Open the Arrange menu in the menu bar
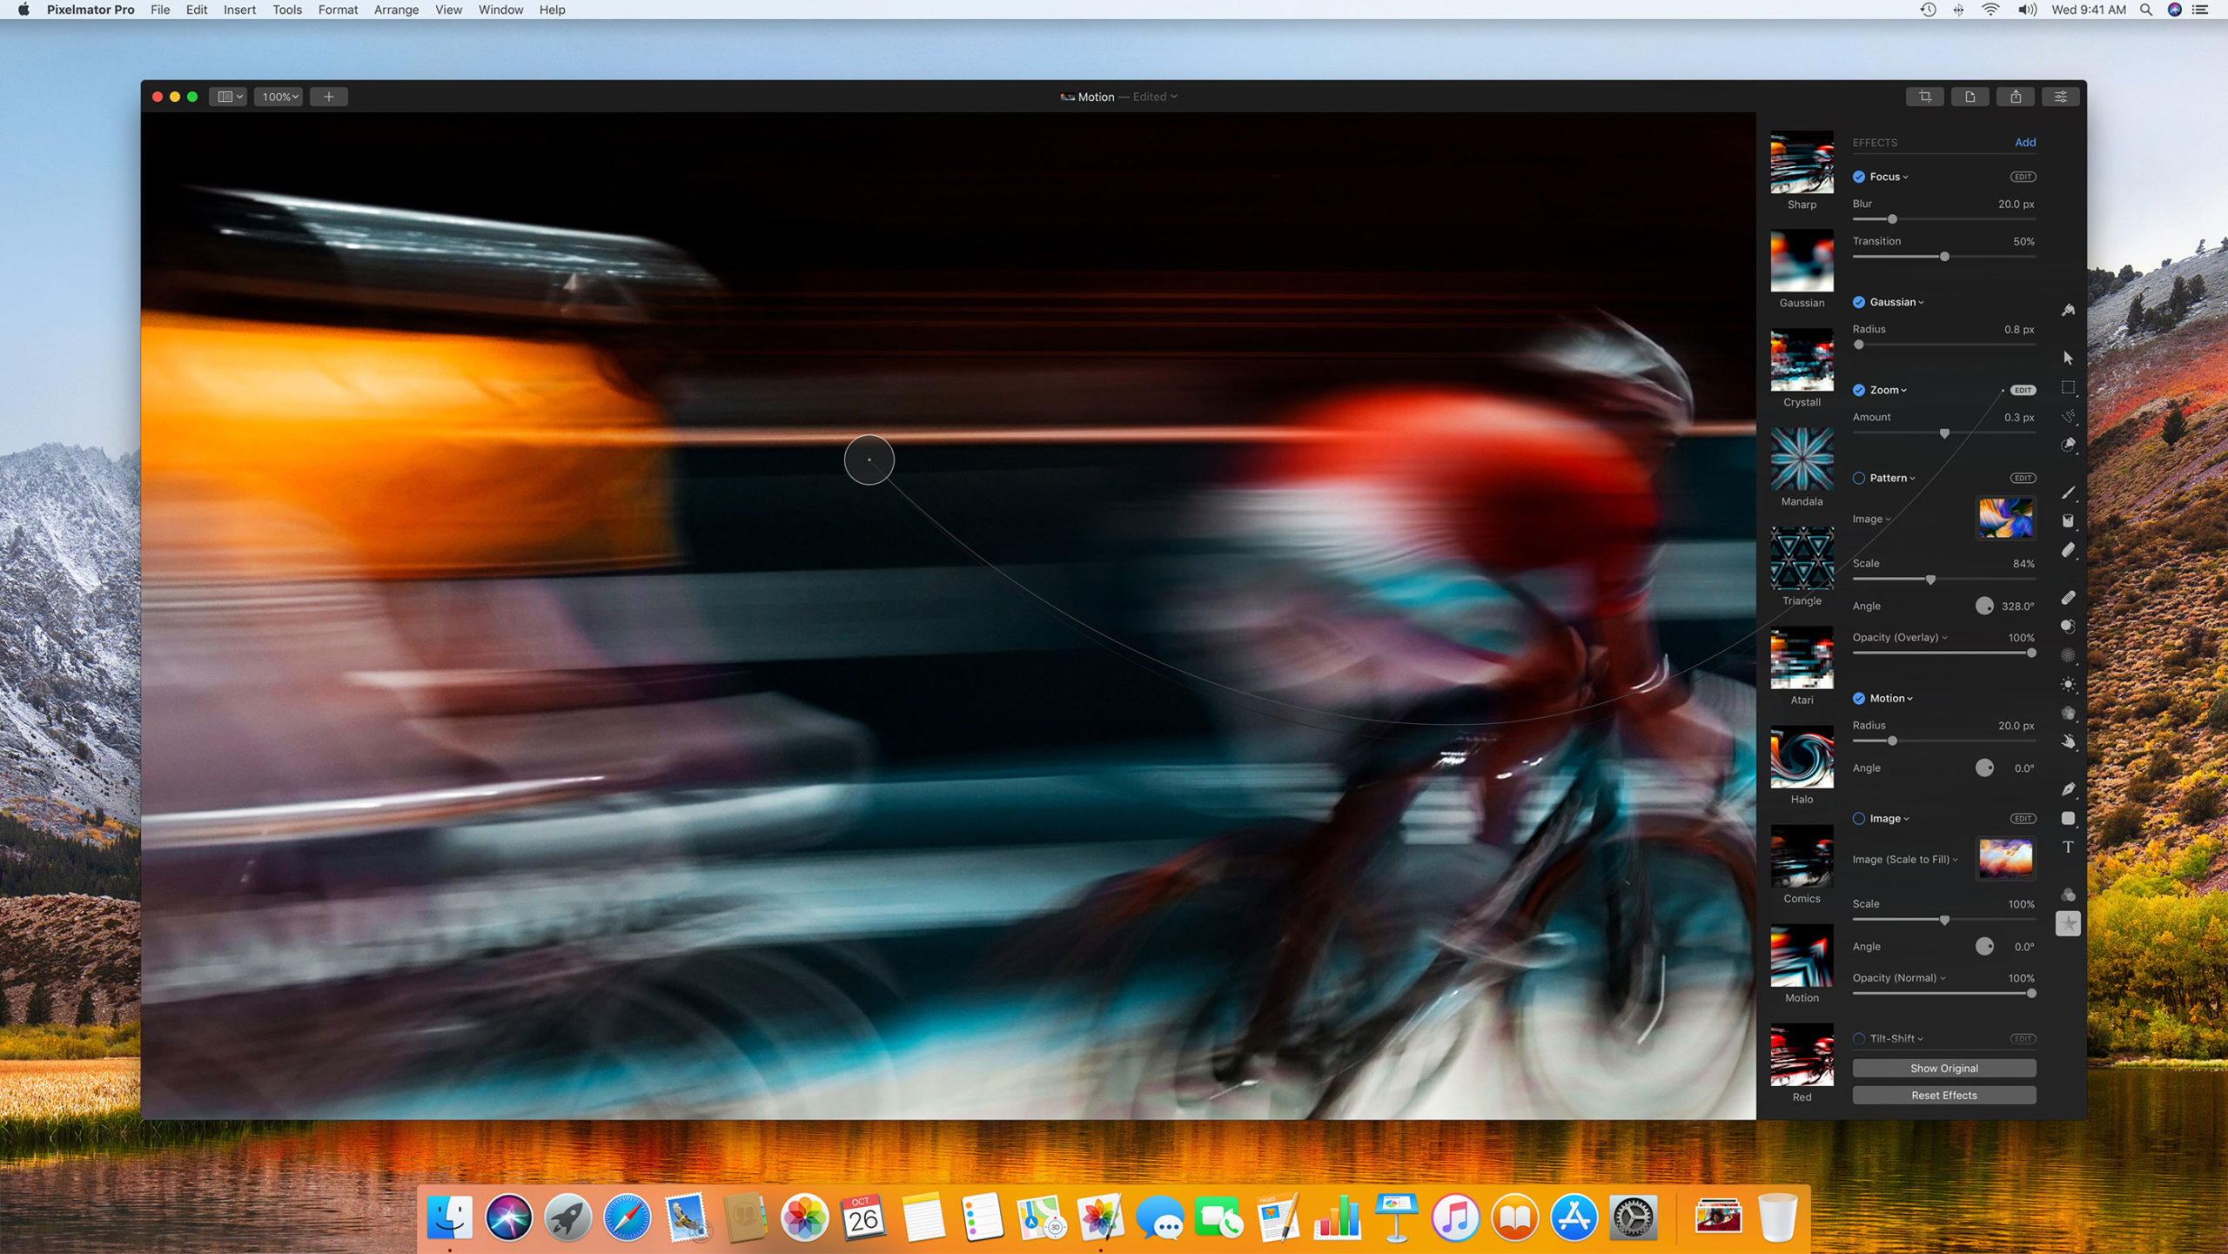 pos(396,10)
